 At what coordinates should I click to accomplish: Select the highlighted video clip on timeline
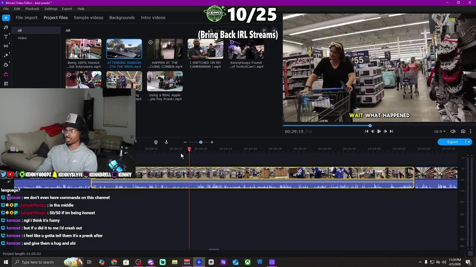click(274, 173)
